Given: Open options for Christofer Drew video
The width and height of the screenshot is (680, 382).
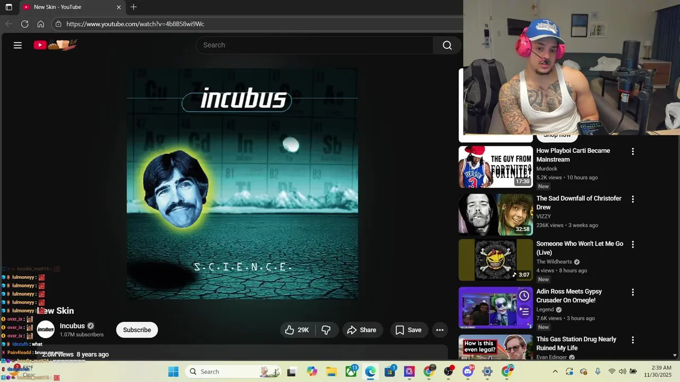Looking at the screenshot, I should 633,199.
